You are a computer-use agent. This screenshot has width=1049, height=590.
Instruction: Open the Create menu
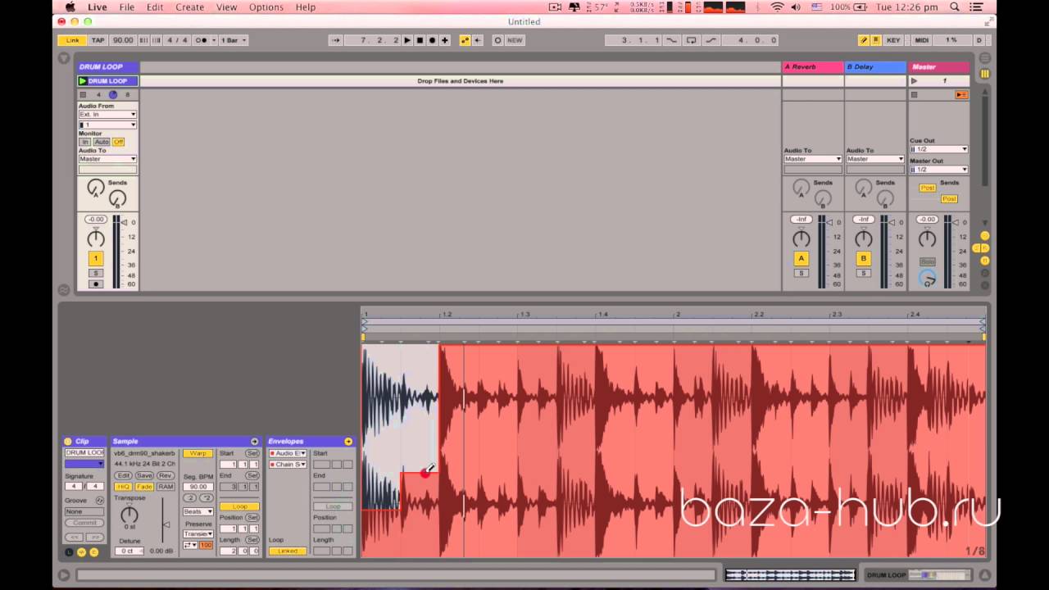click(189, 7)
